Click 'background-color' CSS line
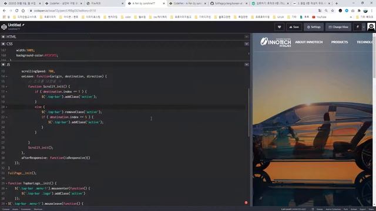This screenshot has height=211, width=376. (37, 55)
